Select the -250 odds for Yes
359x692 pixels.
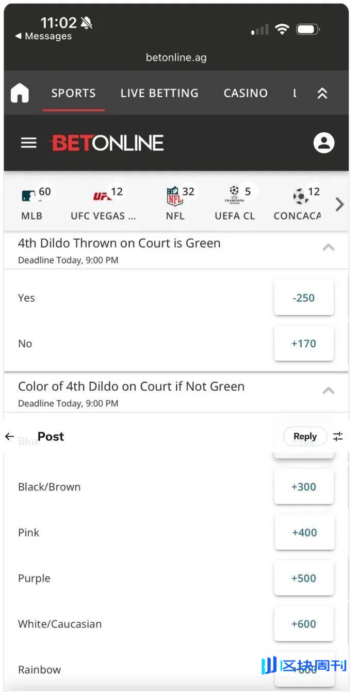(x=304, y=298)
